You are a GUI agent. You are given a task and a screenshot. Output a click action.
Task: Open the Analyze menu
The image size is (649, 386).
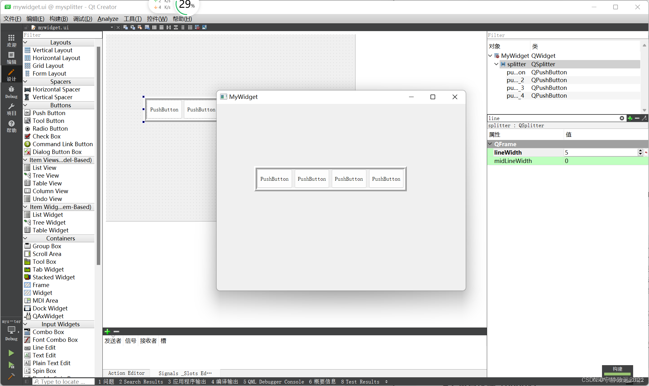108,19
